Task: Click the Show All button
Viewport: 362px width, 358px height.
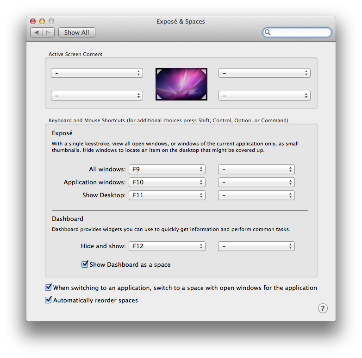Action: (x=77, y=32)
